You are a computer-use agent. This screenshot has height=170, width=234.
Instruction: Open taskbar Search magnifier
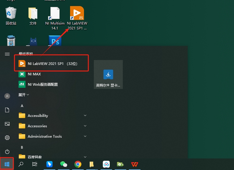(x=21, y=164)
